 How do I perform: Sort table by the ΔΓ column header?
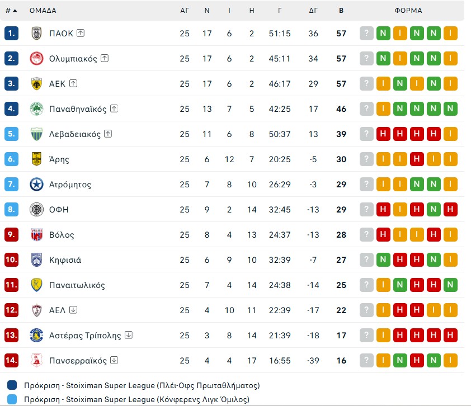pos(313,11)
